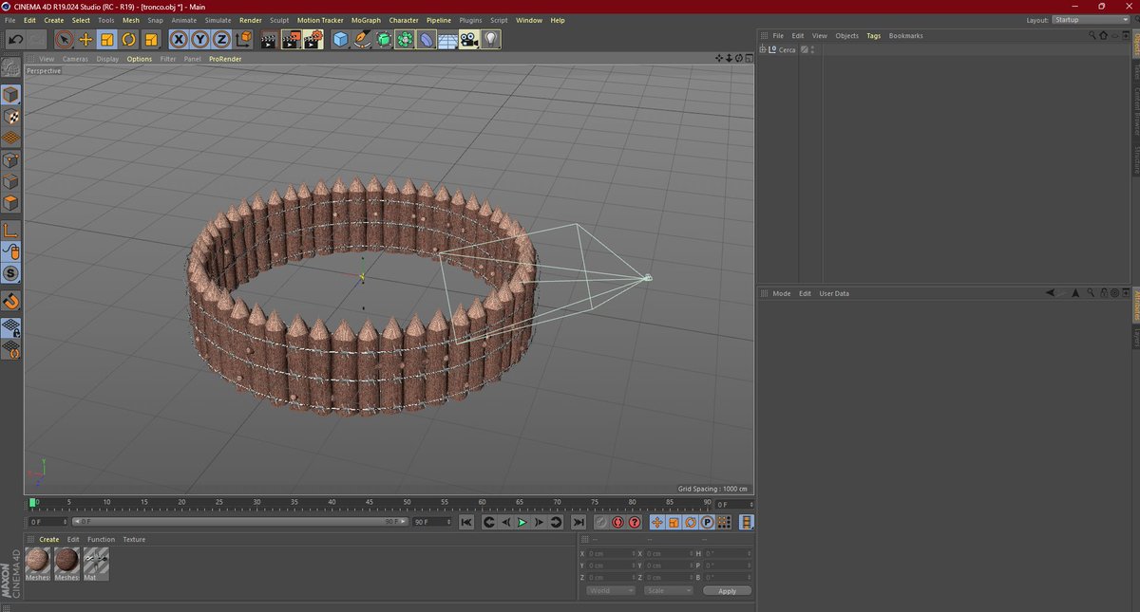Click the end frame 90 F field
The image size is (1140, 612).
(x=432, y=522)
